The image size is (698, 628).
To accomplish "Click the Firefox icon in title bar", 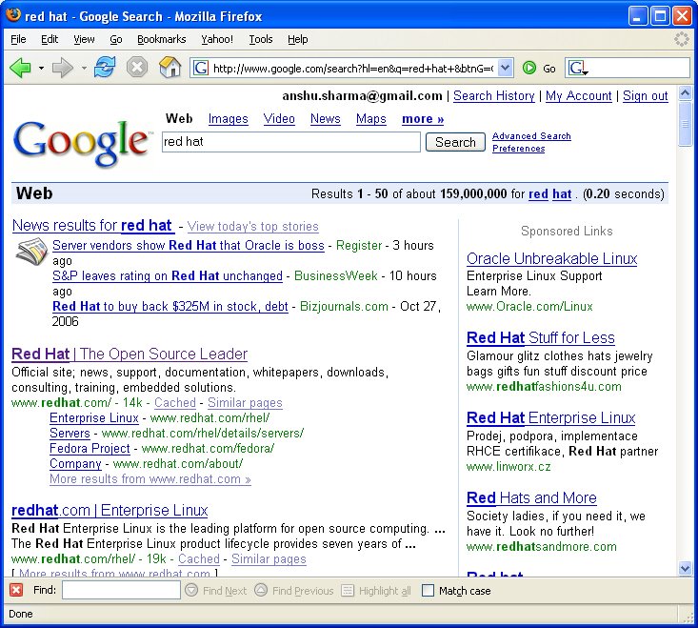I will pos(13,14).
